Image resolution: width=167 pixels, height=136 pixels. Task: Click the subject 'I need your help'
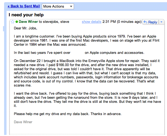pyautogui.click(x=26, y=15)
